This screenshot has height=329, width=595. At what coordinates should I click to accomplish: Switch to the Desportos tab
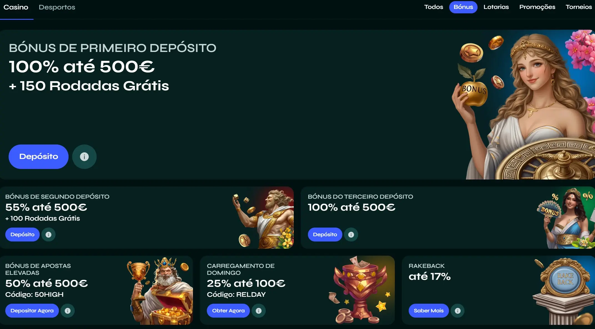tap(57, 7)
